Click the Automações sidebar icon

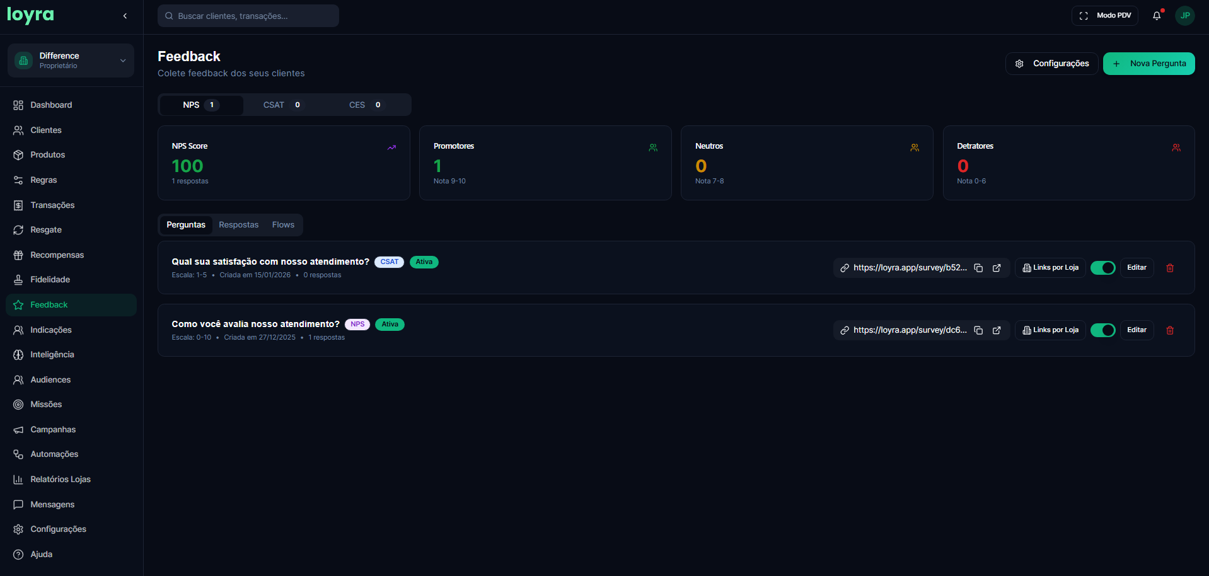[x=18, y=454]
